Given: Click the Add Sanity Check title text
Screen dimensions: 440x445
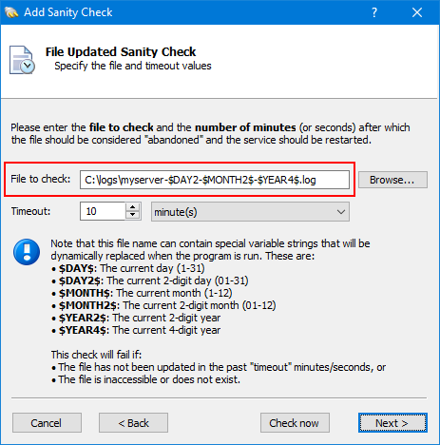Looking at the screenshot, I should [x=68, y=12].
